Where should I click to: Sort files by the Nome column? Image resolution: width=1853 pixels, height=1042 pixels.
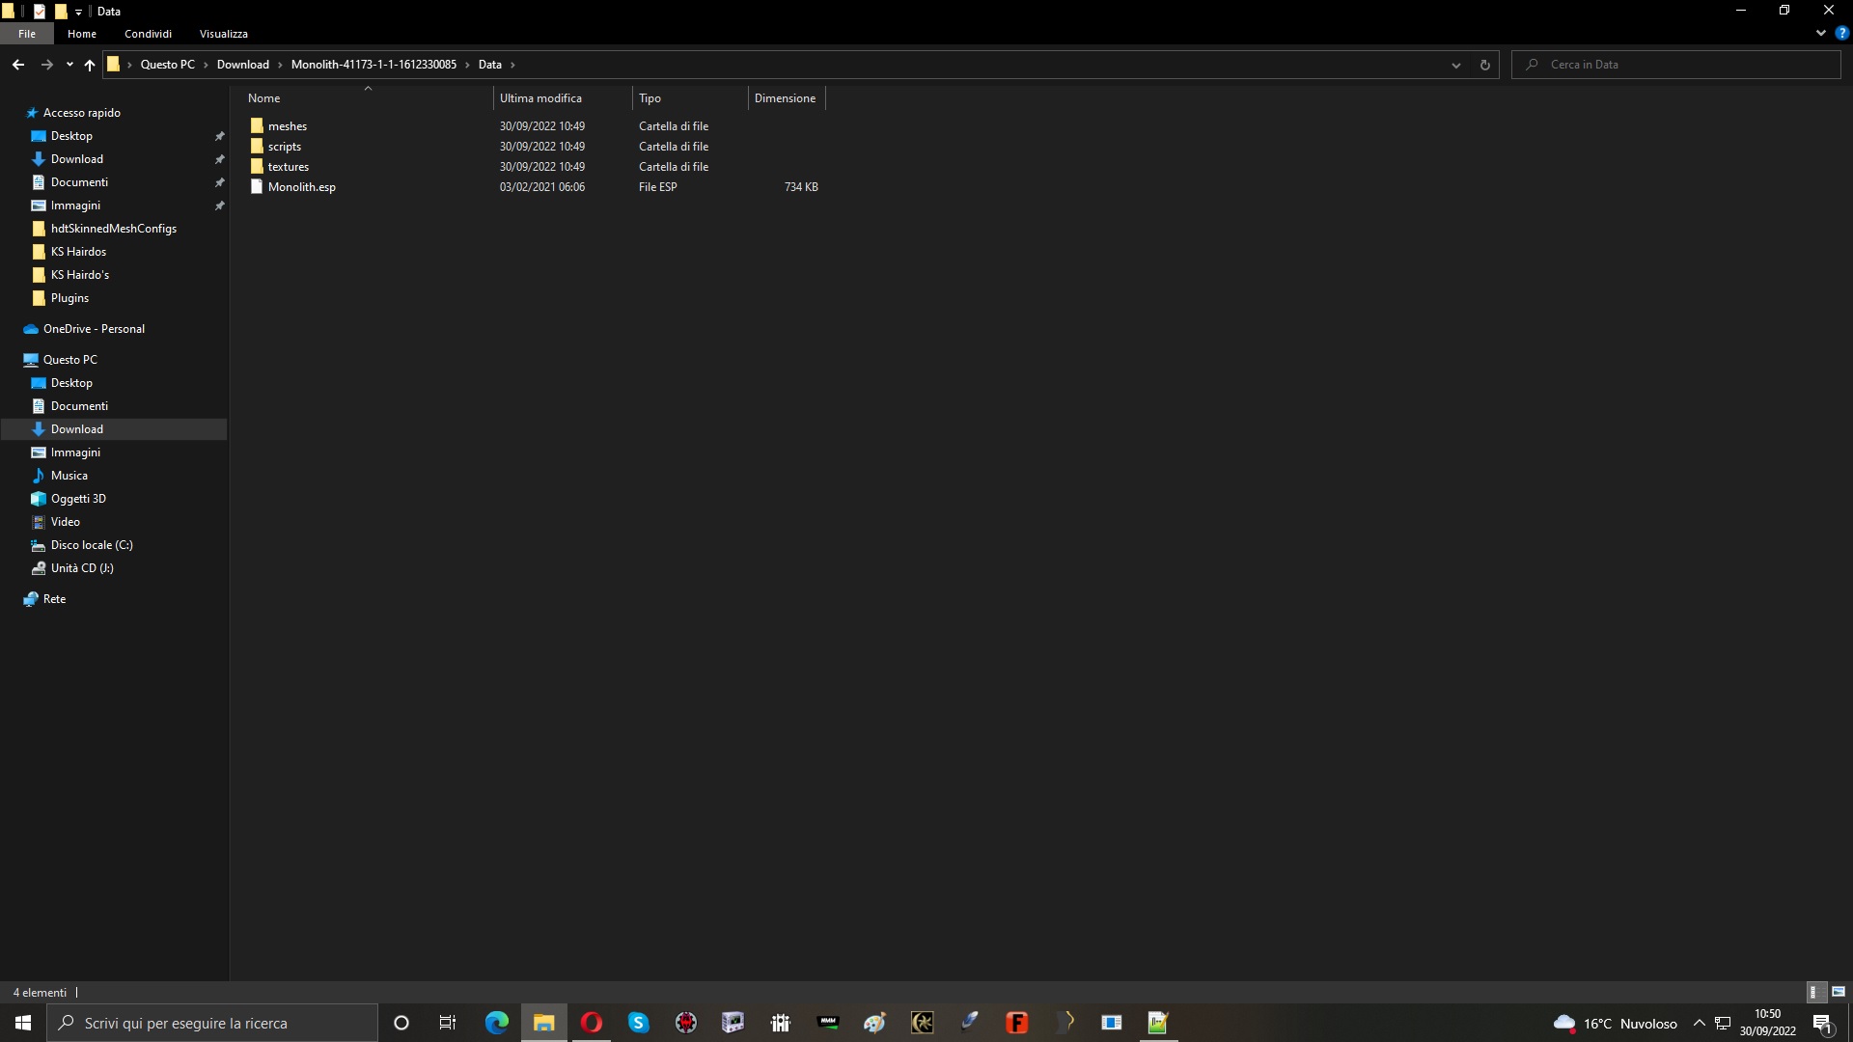pyautogui.click(x=367, y=98)
